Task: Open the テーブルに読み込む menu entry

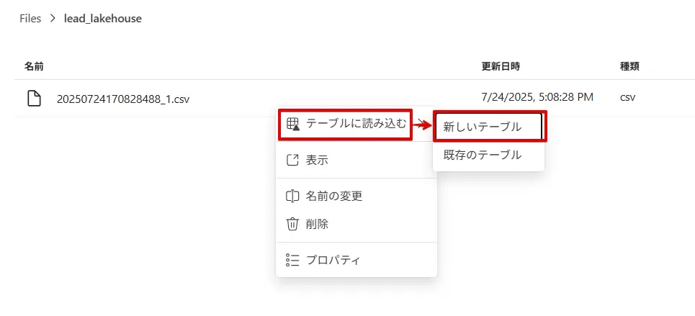Action: (x=357, y=124)
